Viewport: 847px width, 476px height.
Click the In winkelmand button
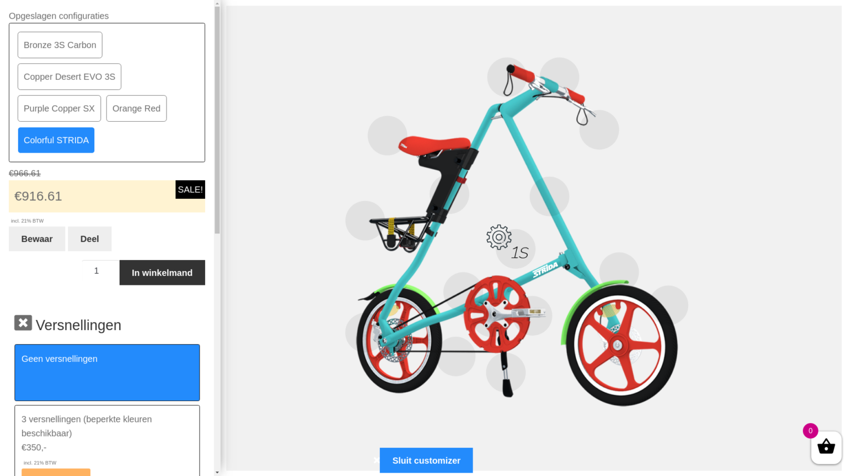point(162,273)
